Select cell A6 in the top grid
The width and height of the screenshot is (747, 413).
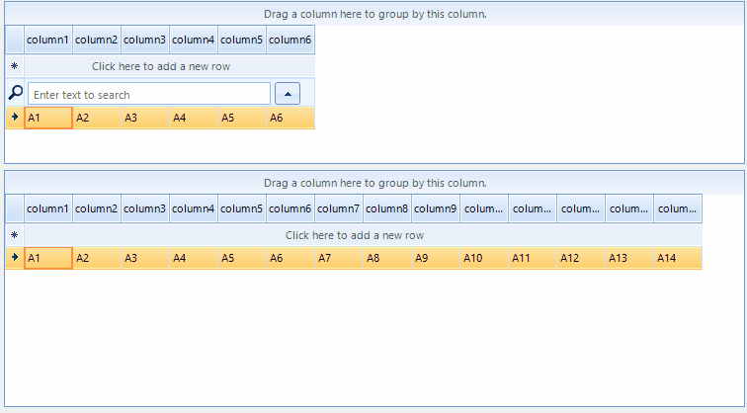click(x=290, y=118)
